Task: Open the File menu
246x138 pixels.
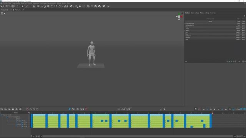Action: pos(3,3)
